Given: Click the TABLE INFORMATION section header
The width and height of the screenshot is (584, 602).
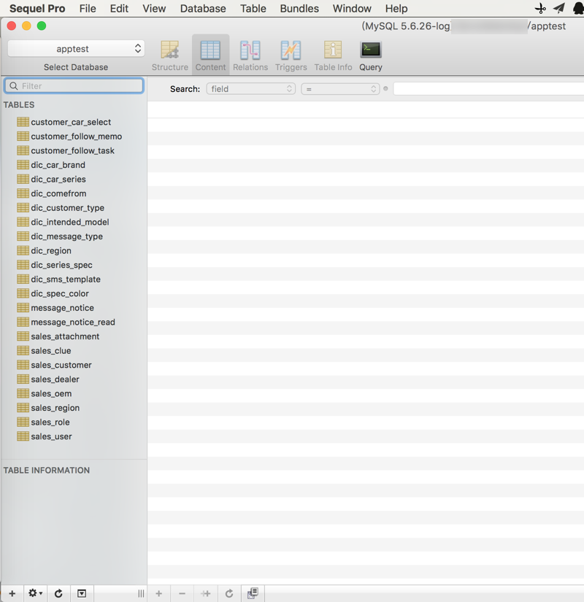Looking at the screenshot, I should [47, 471].
